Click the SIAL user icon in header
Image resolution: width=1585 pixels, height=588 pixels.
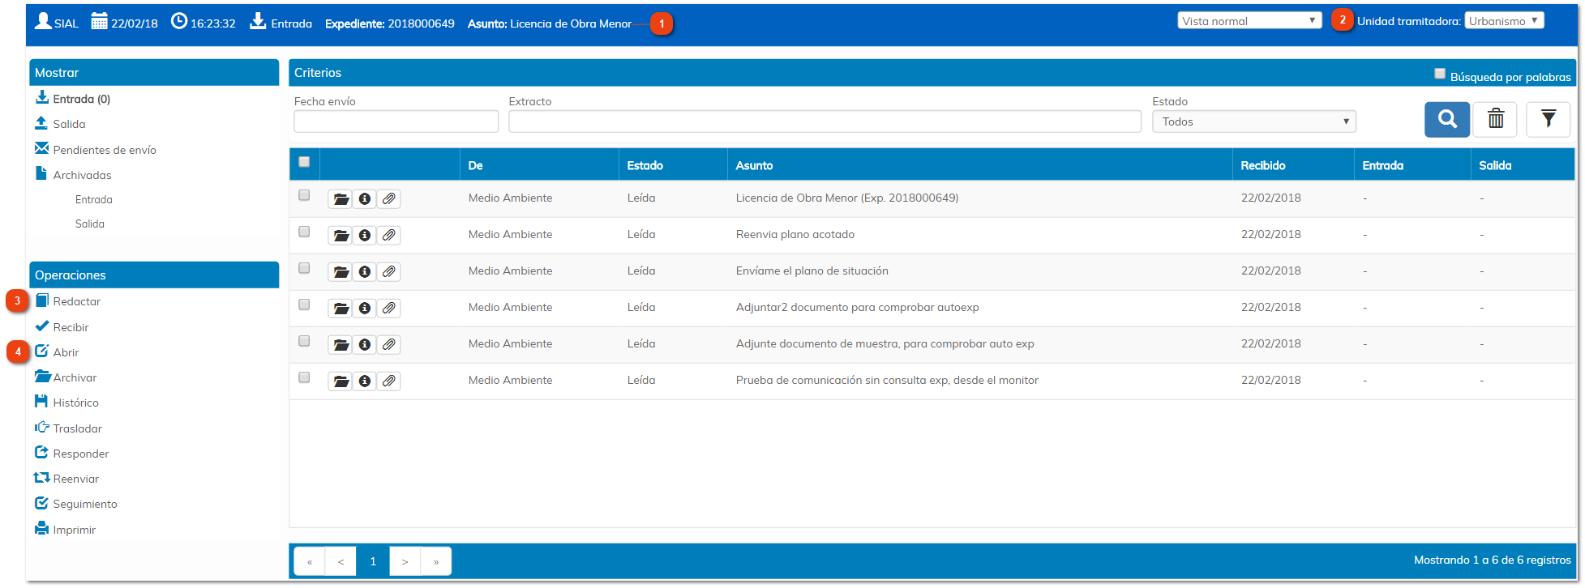click(43, 21)
